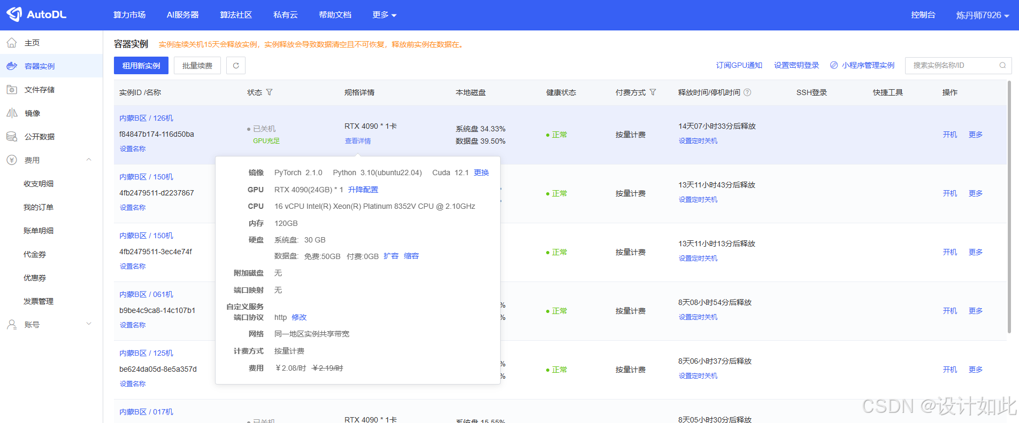
Task: Click 扩容 link in 数据盘 row
Action: 391,256
